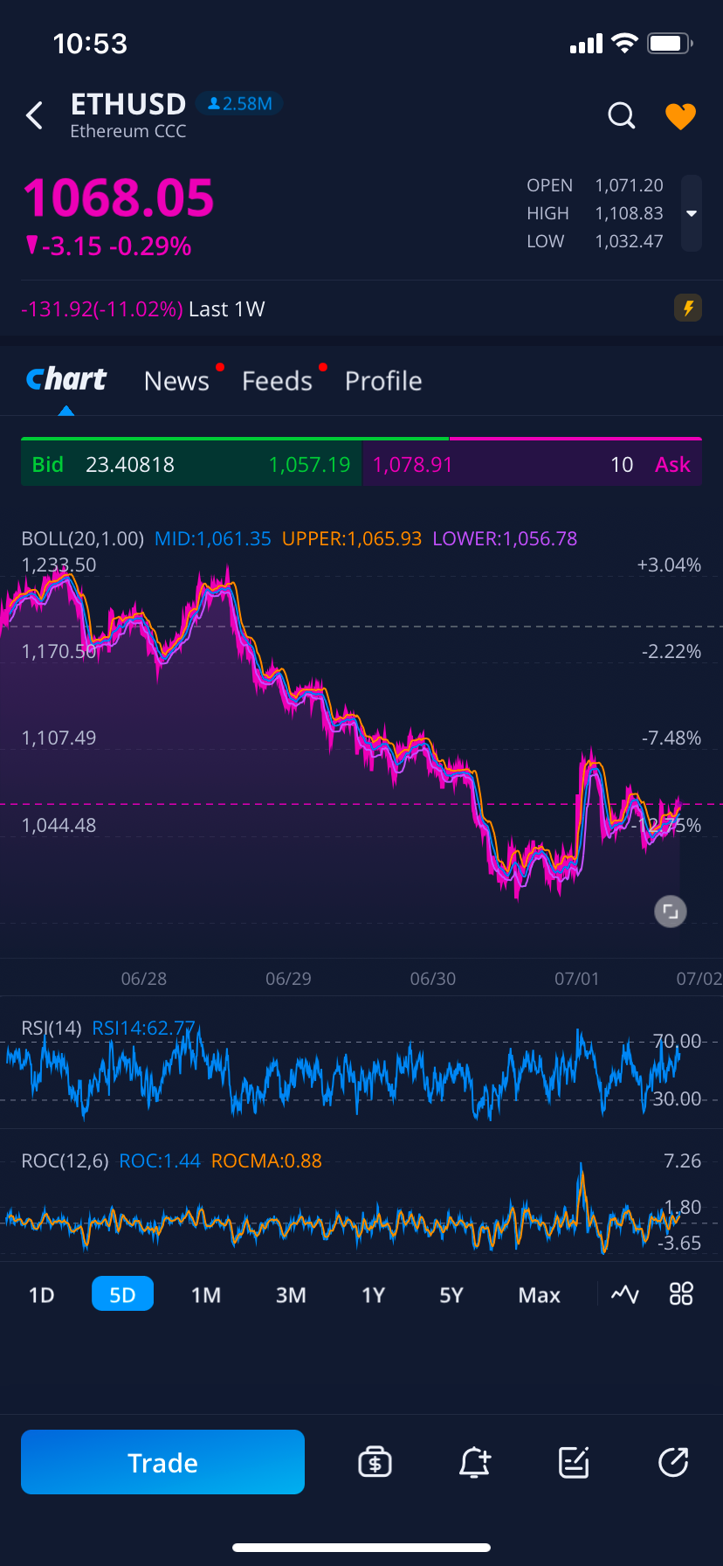Expand the OPEN/HIGH/LOW details dropdown arrow
Screen dimensions: 723x1566
(x=692, y=213)
